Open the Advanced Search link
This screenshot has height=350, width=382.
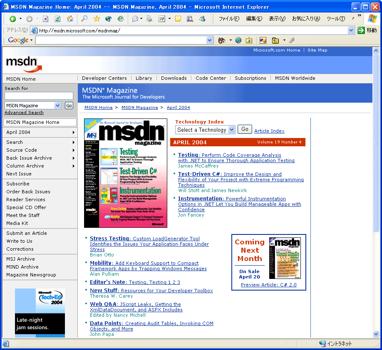coord(24,113)
